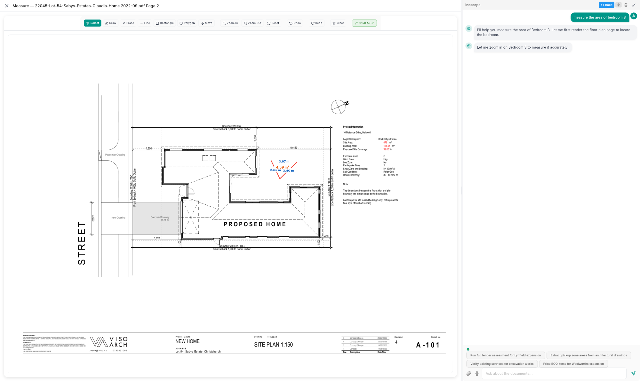This screenshot has height=381, width=640.
Task: Collapse the Inoscope chat panel
Action: [x=634, y=5]
